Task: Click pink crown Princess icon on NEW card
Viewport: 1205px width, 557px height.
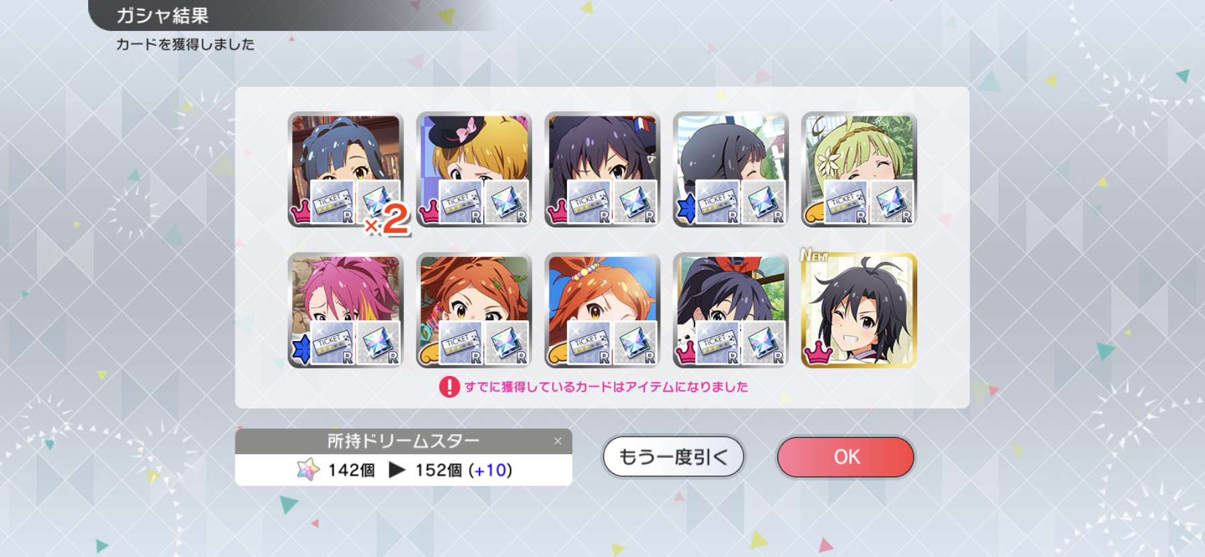Action: tap(818, 352)
